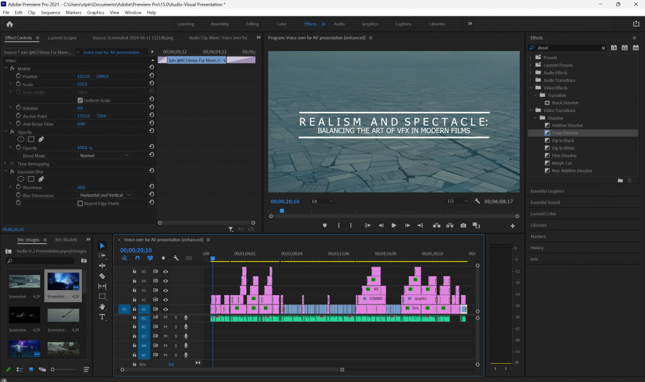Viewport: 645px width, 382px height.
Task: Expand Audio Transitions folder
Action: pos(530,80)
